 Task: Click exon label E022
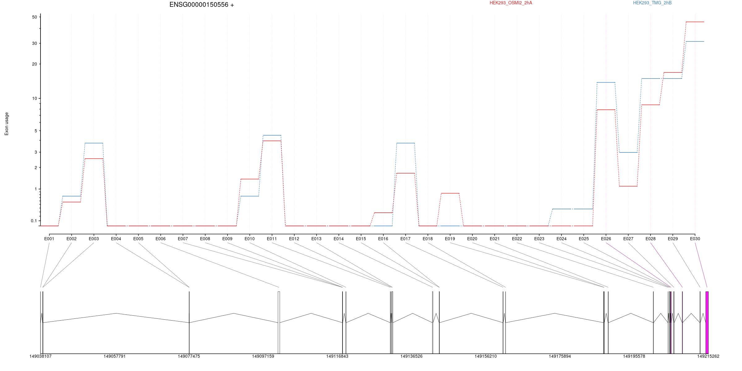coord(517,239)
